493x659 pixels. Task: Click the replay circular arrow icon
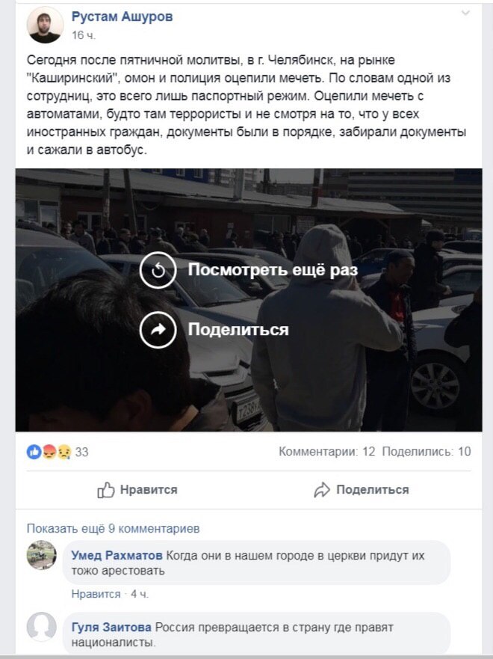click(x=158, y=270)
